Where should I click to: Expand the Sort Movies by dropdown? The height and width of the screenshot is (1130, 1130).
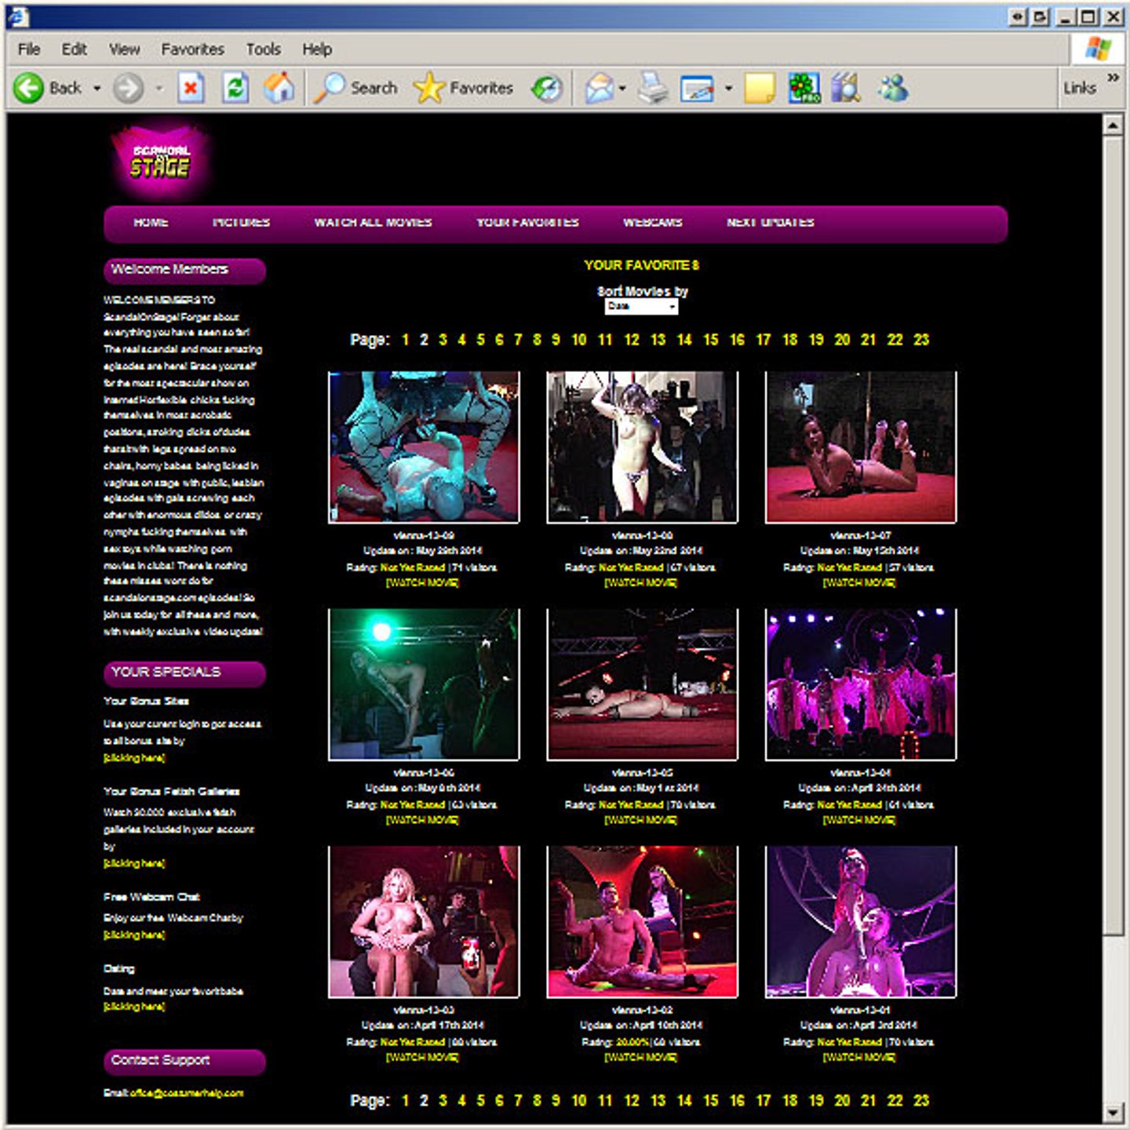click(641, 307)
